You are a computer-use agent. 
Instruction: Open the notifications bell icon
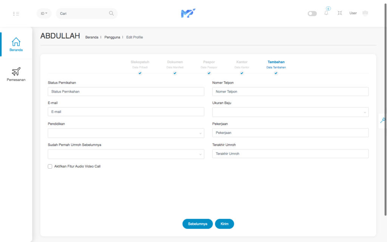coord(326,13)
